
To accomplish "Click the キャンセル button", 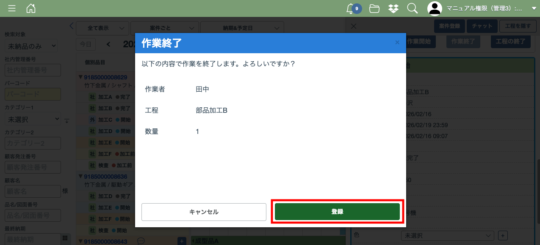I will point(204,212).
